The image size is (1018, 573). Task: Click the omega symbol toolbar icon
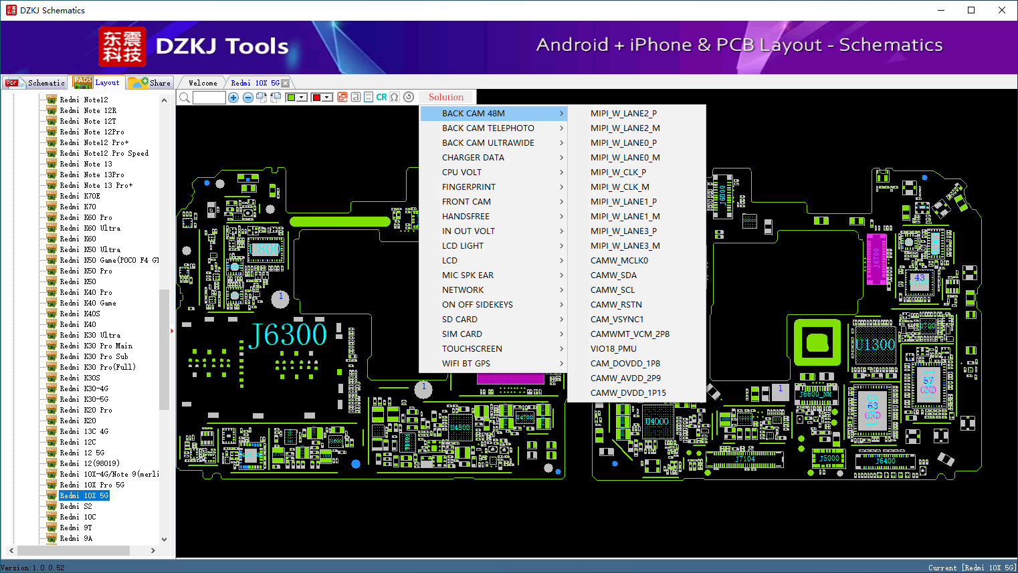[395, 97]
